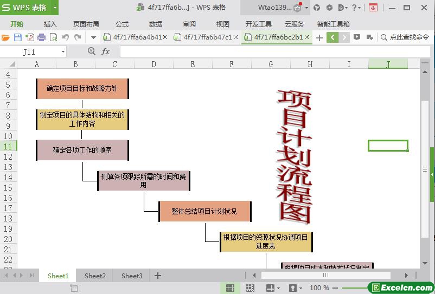This screenshot has height=294, width=435.
Task: Select the Sheet2 tab
Action: click(95, 276)
